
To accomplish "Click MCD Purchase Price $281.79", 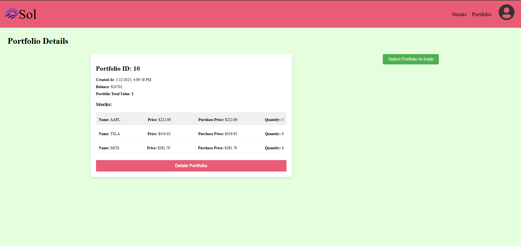I will click(217, 148).
